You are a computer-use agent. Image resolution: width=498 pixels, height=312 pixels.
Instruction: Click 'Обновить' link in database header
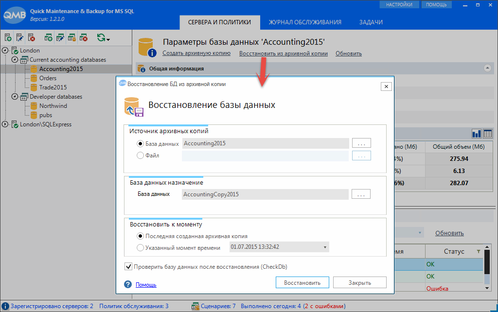click(349, 53)
